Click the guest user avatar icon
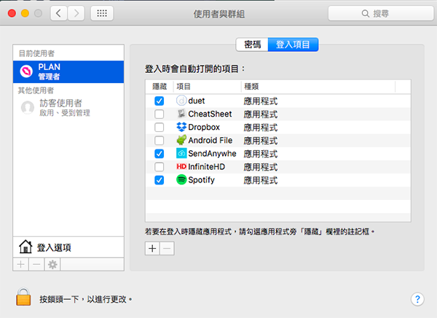 point(28,108)
